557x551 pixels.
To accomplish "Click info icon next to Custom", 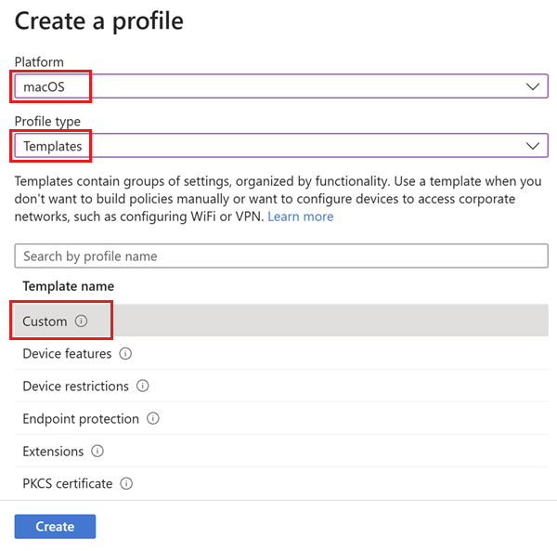I will tap(82, 321).
